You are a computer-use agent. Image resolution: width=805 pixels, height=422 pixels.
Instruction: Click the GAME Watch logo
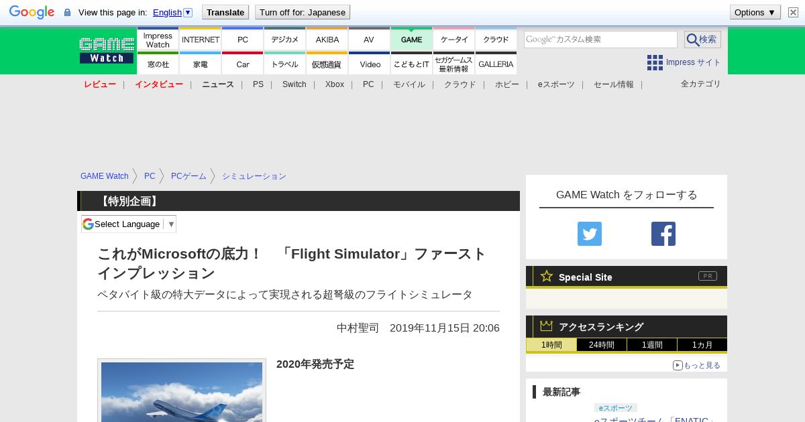click(x=107, y=50)
